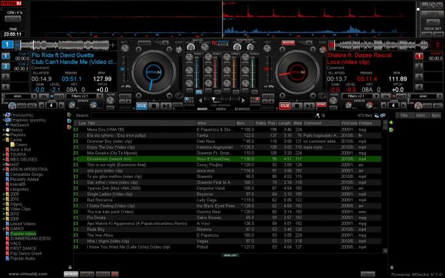Screen dimensions: 445x278
Task: Click SIDE LIST toggle below song list
Action: [x=230, y=255]
